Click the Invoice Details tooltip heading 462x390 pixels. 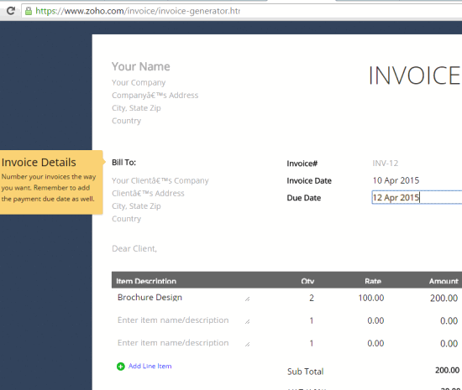(39, 163)
